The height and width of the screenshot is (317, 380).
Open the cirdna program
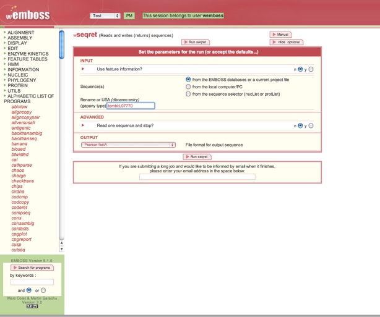pyautogui.click(x=18, y=192)
